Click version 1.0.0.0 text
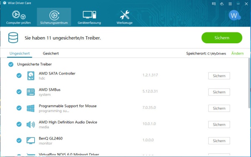The height and width of the screenshot is (157, 251). click(148, 140)
